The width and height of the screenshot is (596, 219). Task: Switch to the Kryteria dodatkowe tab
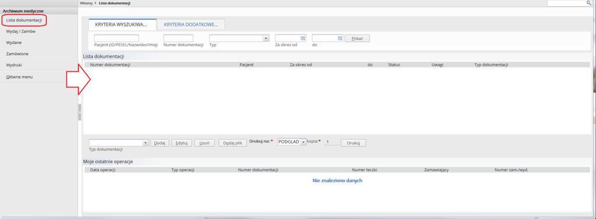(x=191, y=24)
